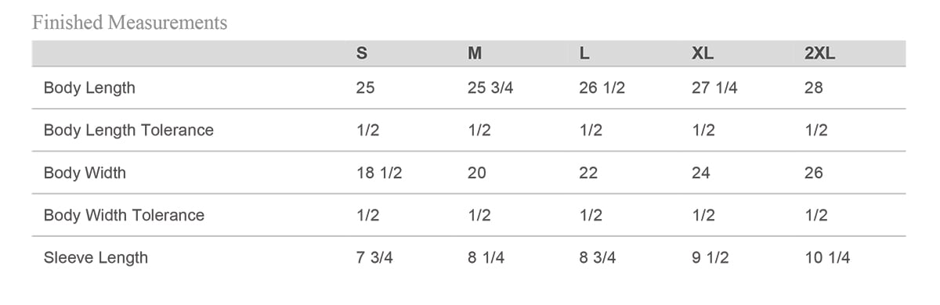Click the Body Width Tolerance row label
This screenshot has width=940, height=305.
click(124, 215)
